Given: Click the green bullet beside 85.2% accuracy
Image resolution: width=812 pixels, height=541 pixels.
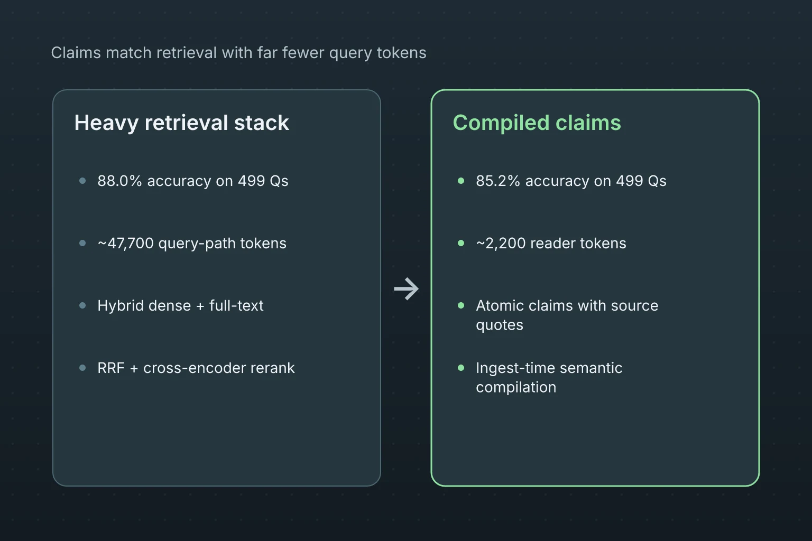Looking at the screenshot, I should [461, 181].
